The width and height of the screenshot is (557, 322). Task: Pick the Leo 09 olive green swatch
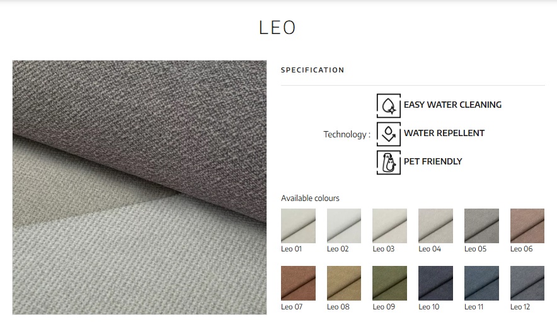(389, 283)
